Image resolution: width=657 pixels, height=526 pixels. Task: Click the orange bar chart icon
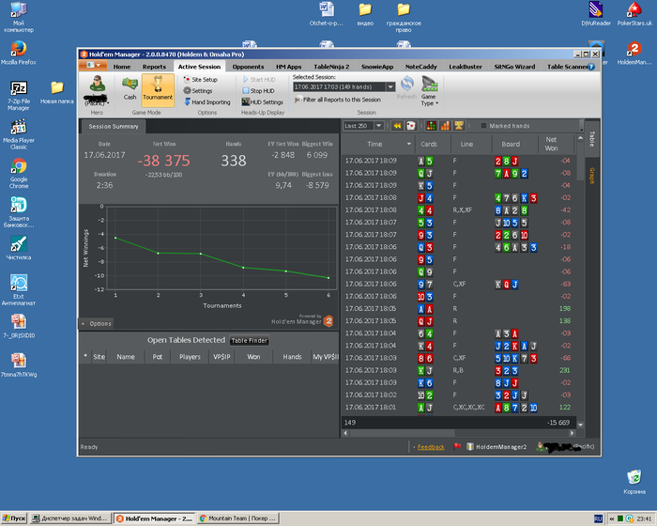(445, 126)
